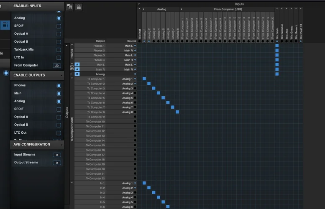This screenshot has height=209, width=325.
Task: Collapse the Phones output group
Action: tap(72, 45)
